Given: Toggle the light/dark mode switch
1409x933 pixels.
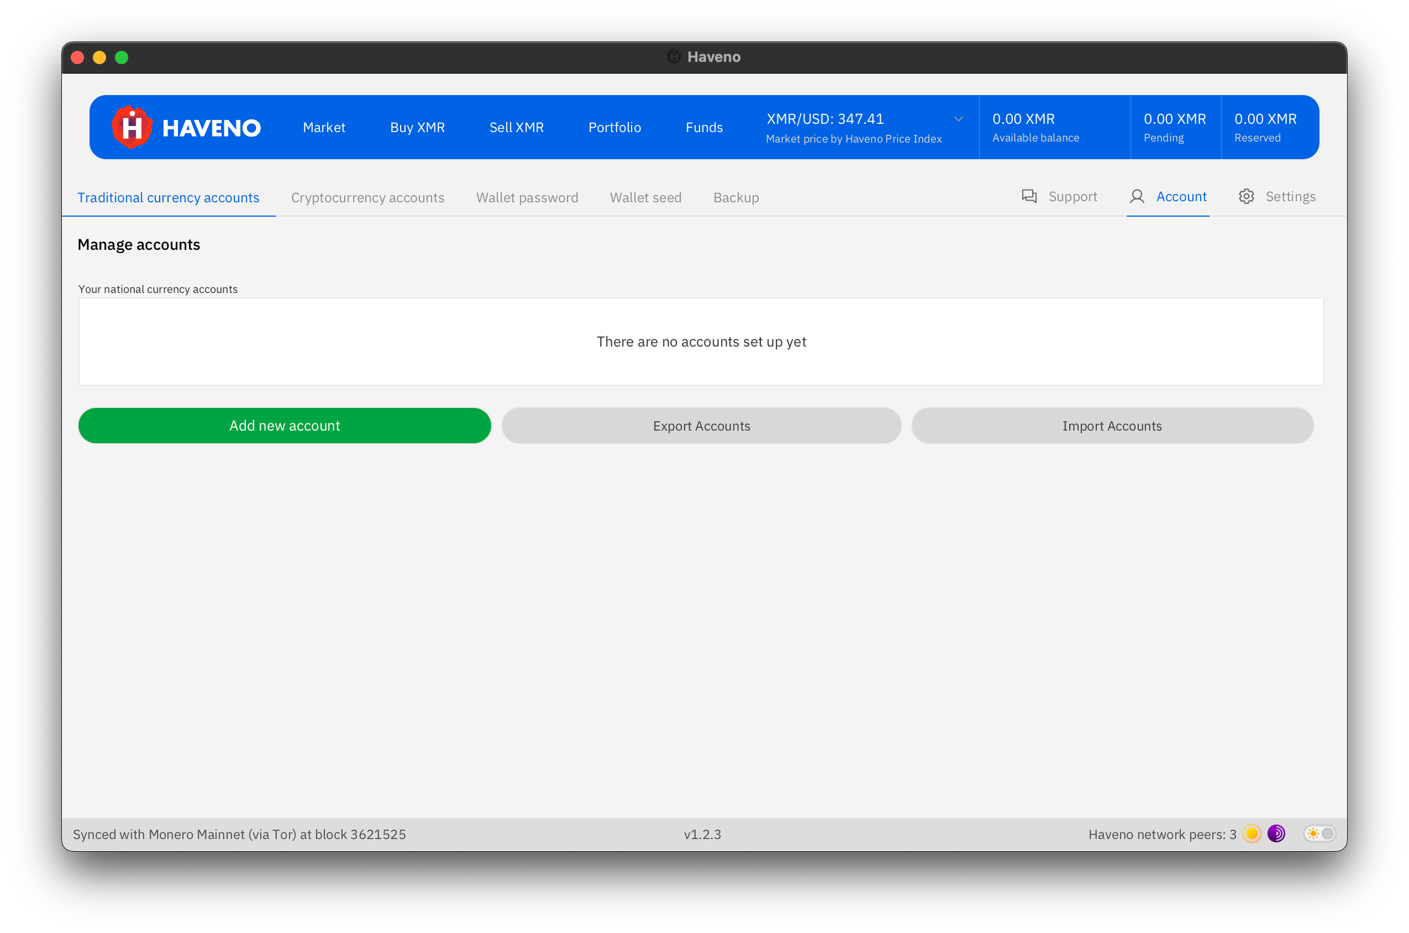Looking at the screenshot, I should [1320, 834].
